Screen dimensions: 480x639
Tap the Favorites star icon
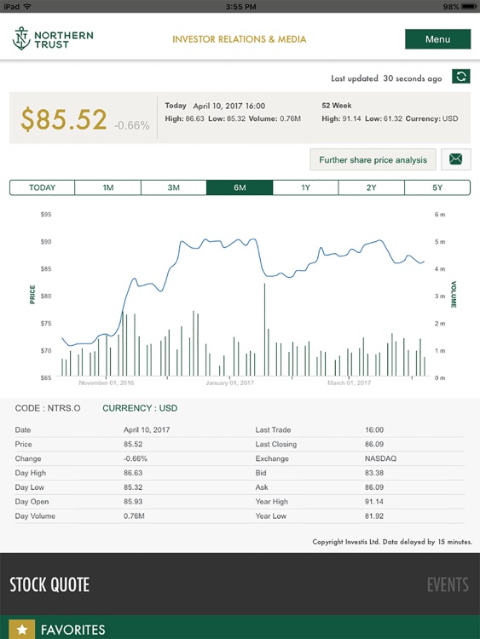pyautogui.click(x=21, y=630)
